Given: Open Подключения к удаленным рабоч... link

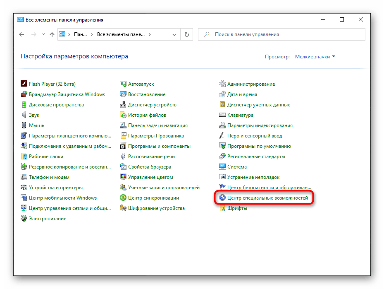Looking at the screenshot, I should 70,146.
